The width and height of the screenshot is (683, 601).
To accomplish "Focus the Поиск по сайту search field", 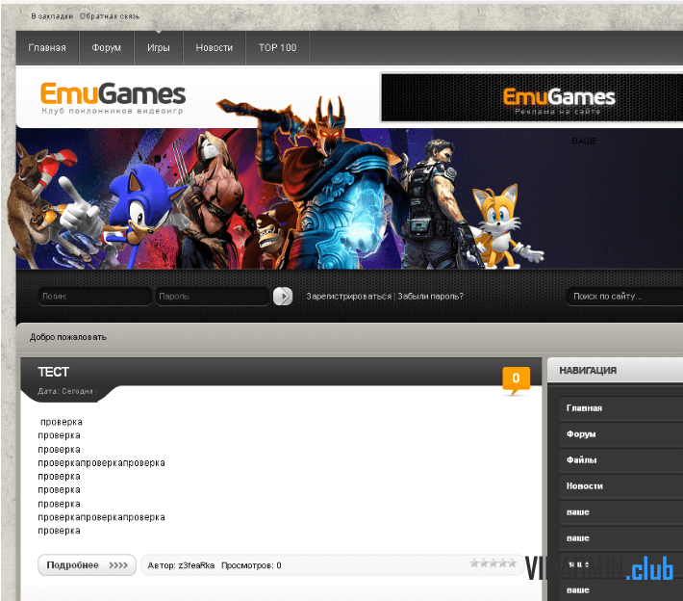I will click(x=624, y=296).
